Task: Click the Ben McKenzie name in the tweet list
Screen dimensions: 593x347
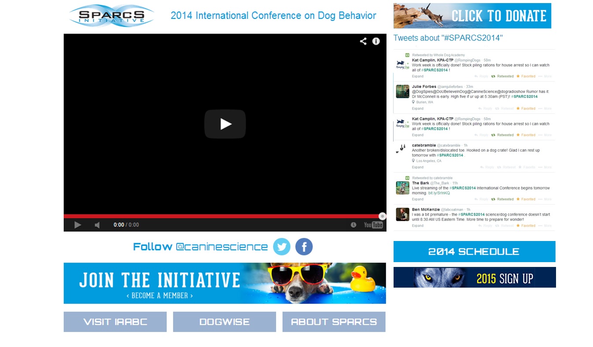Action: tap(426, 210)
